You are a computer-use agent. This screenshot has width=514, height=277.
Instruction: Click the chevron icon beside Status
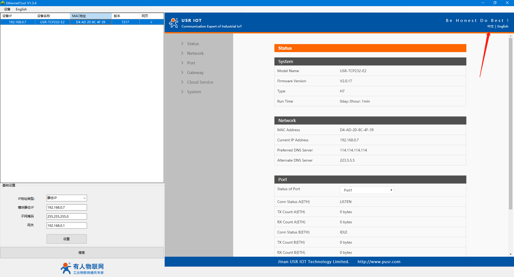click(x=182, y=44)
